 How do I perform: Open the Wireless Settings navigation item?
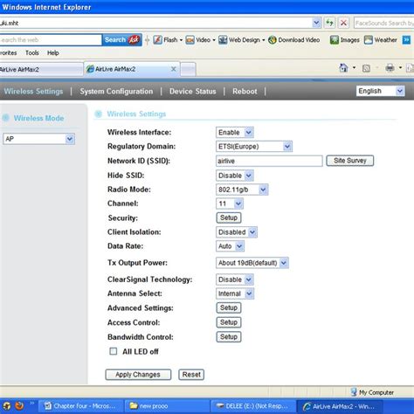(x=33, y=91)
